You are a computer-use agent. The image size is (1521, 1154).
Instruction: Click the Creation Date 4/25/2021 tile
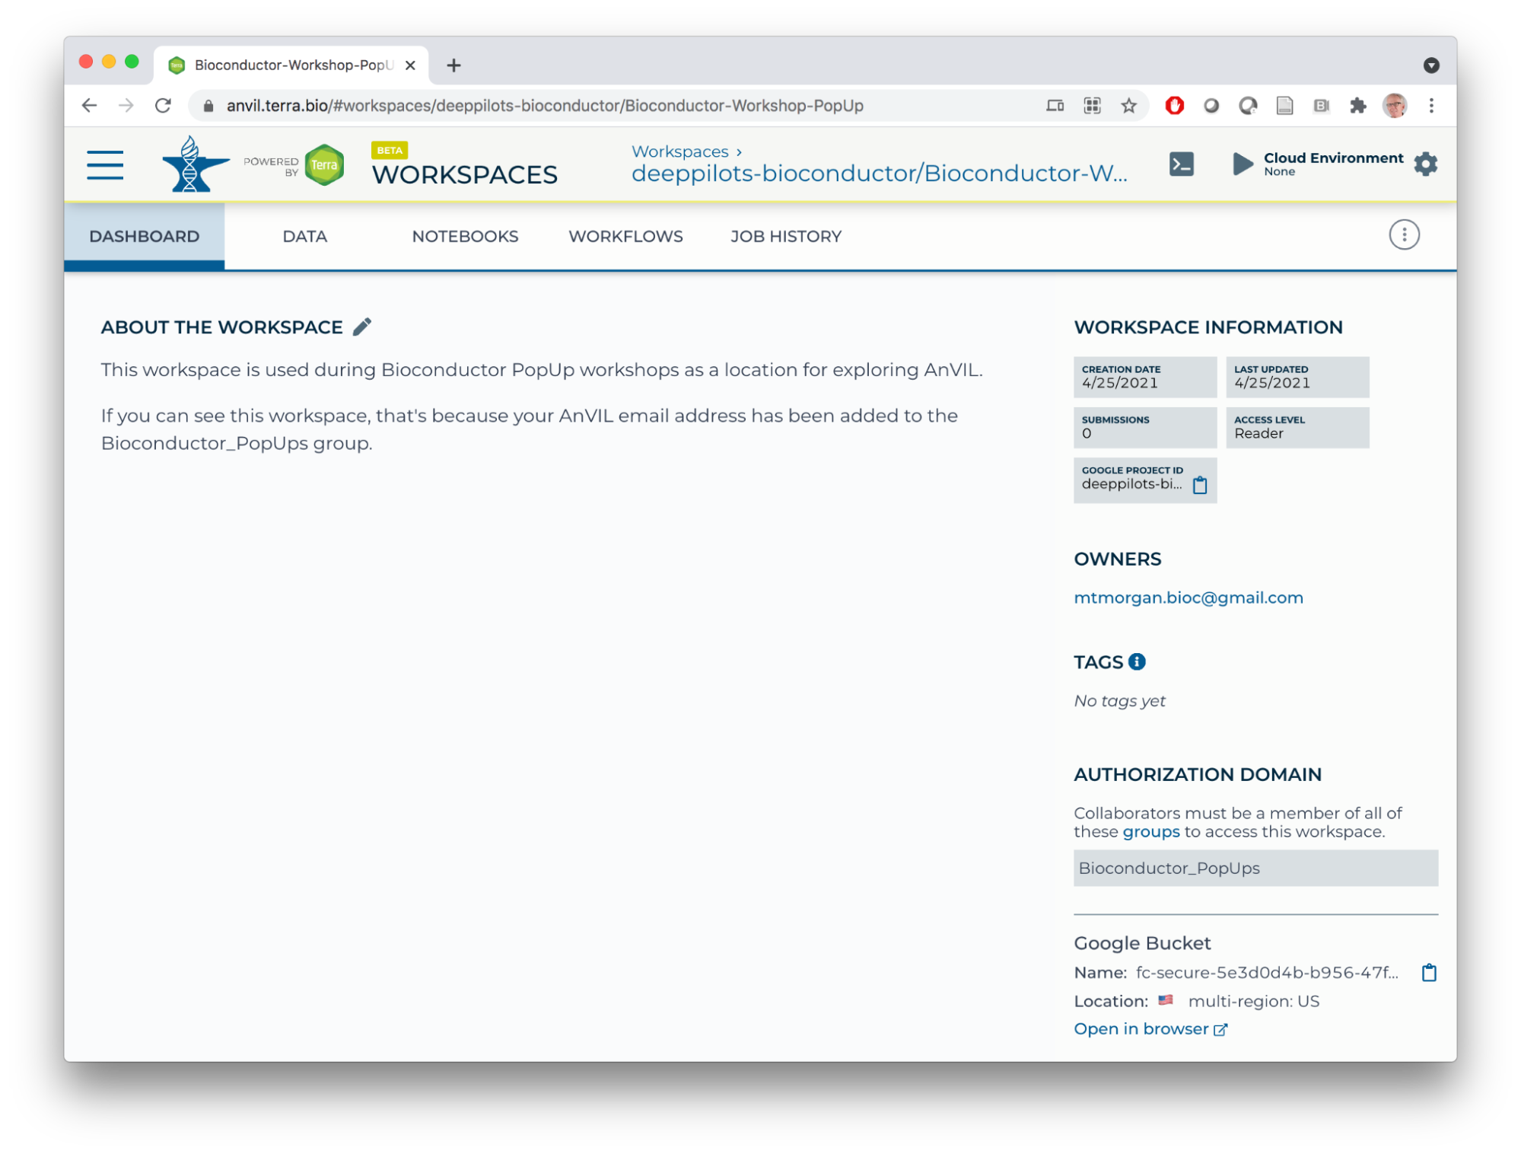pos(1144,377)
